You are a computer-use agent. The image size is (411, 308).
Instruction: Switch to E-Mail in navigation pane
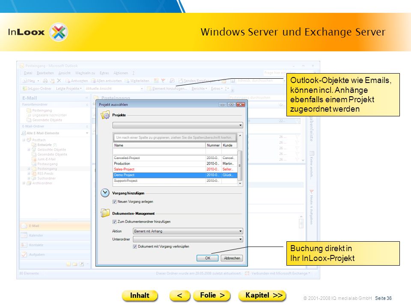pyautogui.click(x=55, y=226)
